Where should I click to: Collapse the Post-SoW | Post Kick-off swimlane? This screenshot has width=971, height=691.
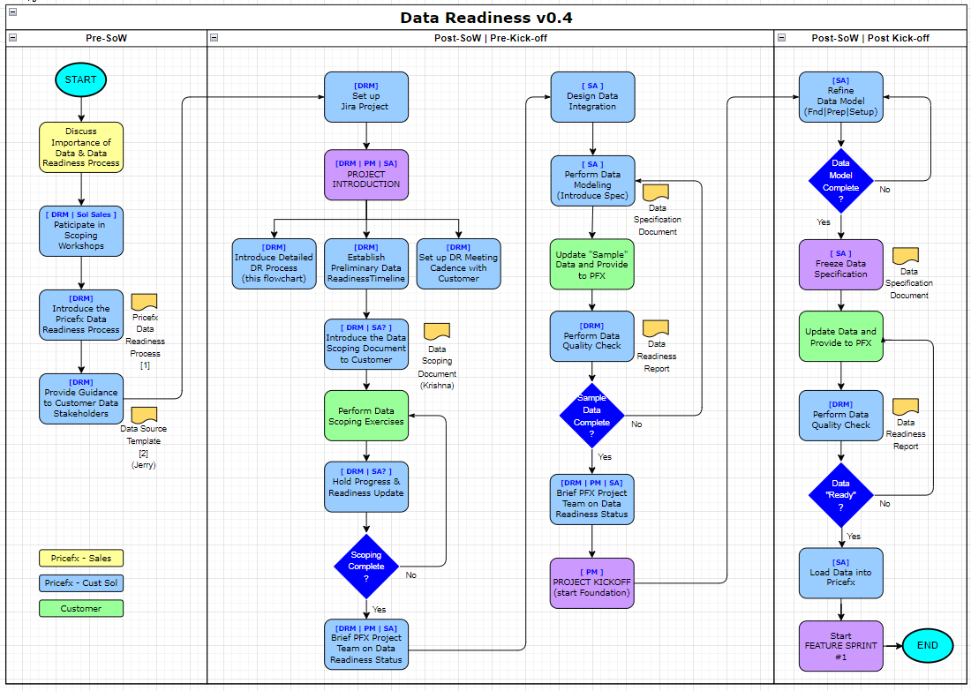click(782, 38)
